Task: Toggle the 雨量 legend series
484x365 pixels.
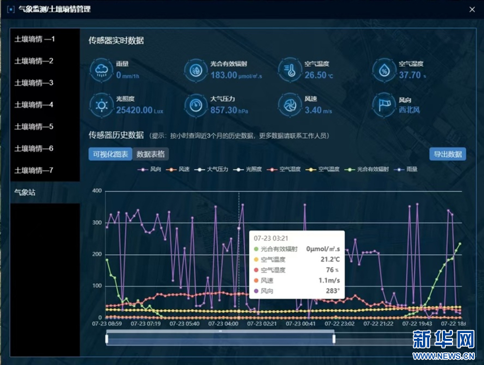Action: point(406,169)
